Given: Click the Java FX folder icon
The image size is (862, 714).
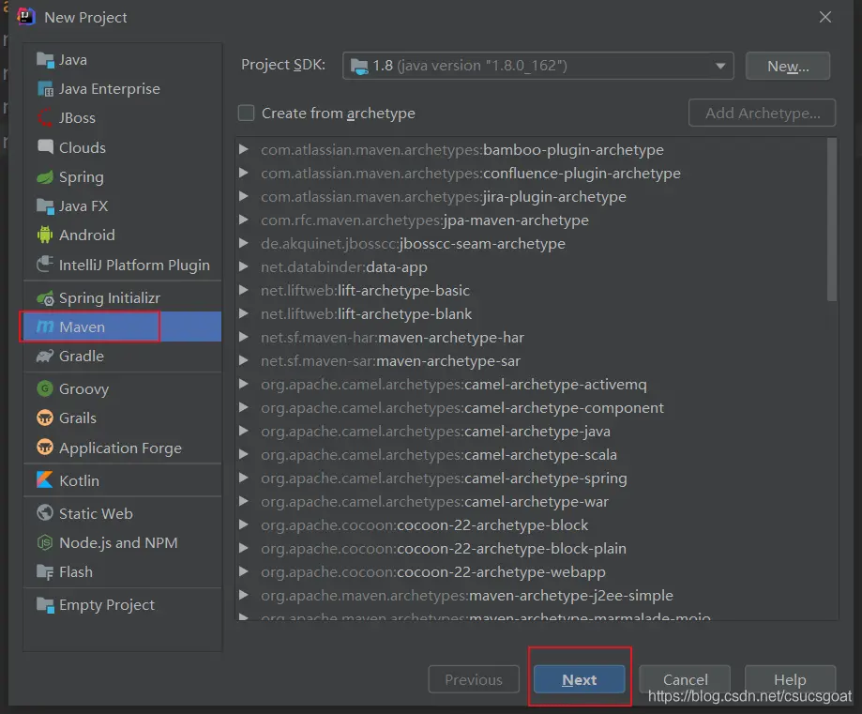Looking at the screenshot, I should 45,205.
